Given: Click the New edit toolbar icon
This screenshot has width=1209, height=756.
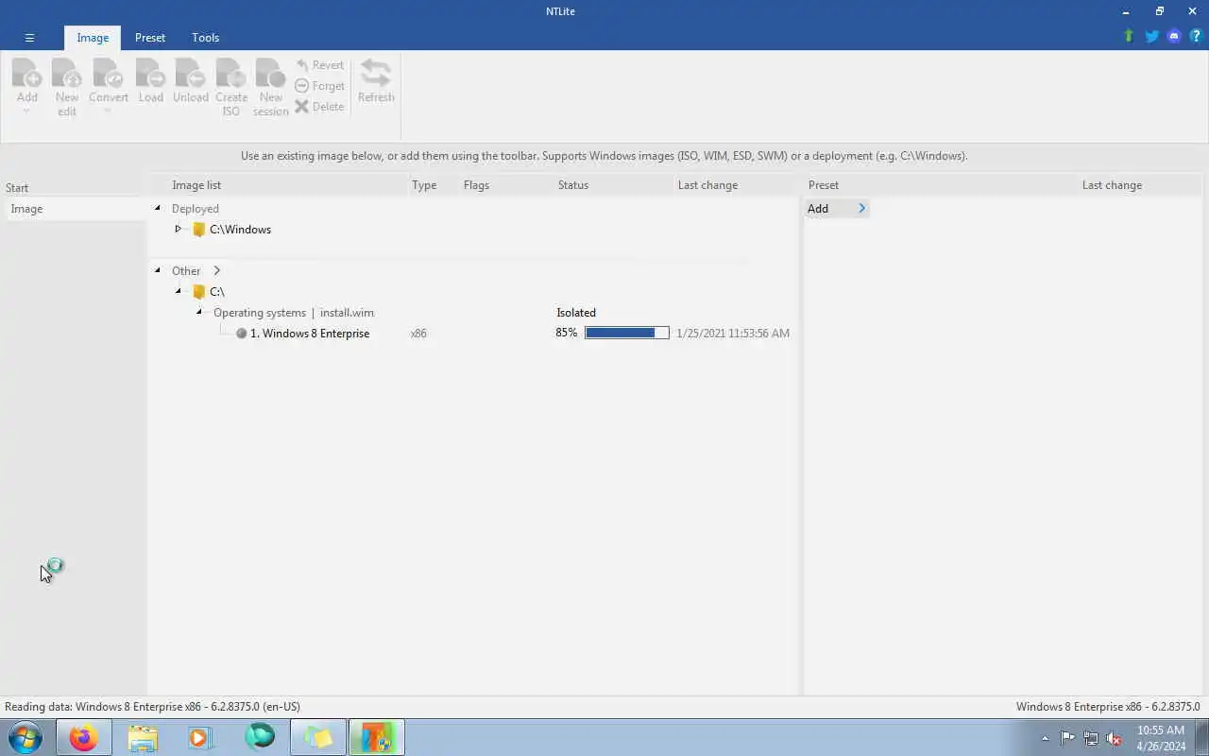Looking at the screenshot, I should (x=66, y=74).
